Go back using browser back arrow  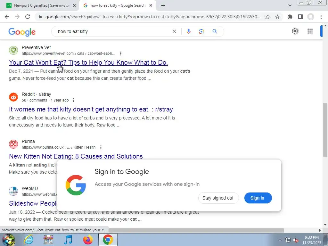pos(7,17)
